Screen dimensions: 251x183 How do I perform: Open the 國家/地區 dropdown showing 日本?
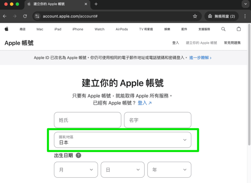click(x=123, y=140)
